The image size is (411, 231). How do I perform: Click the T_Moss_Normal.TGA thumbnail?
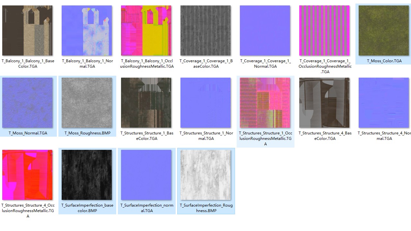pyautogui.click(x=27, y=103)
